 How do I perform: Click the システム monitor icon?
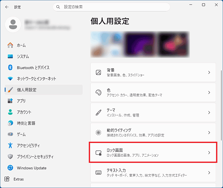[x=10, y=56]
